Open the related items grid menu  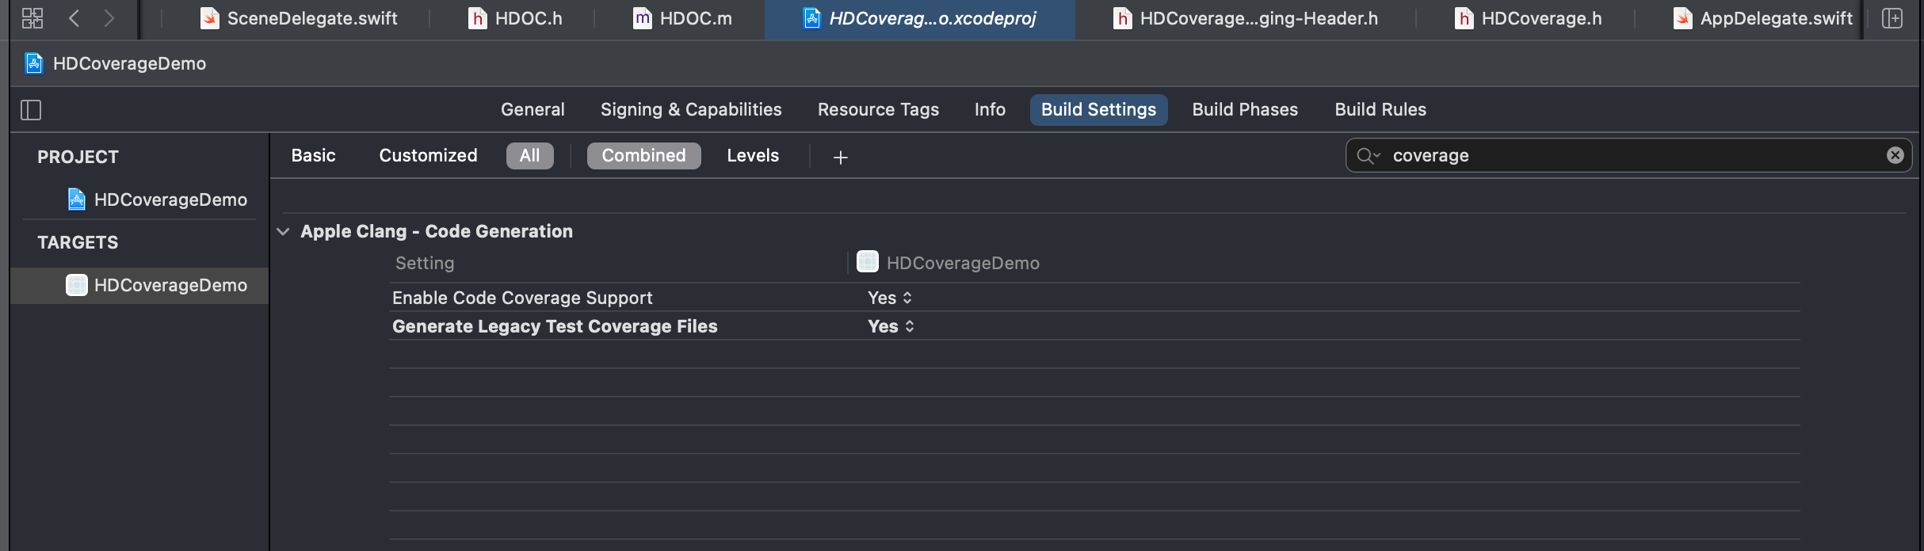tap(32, 18)
